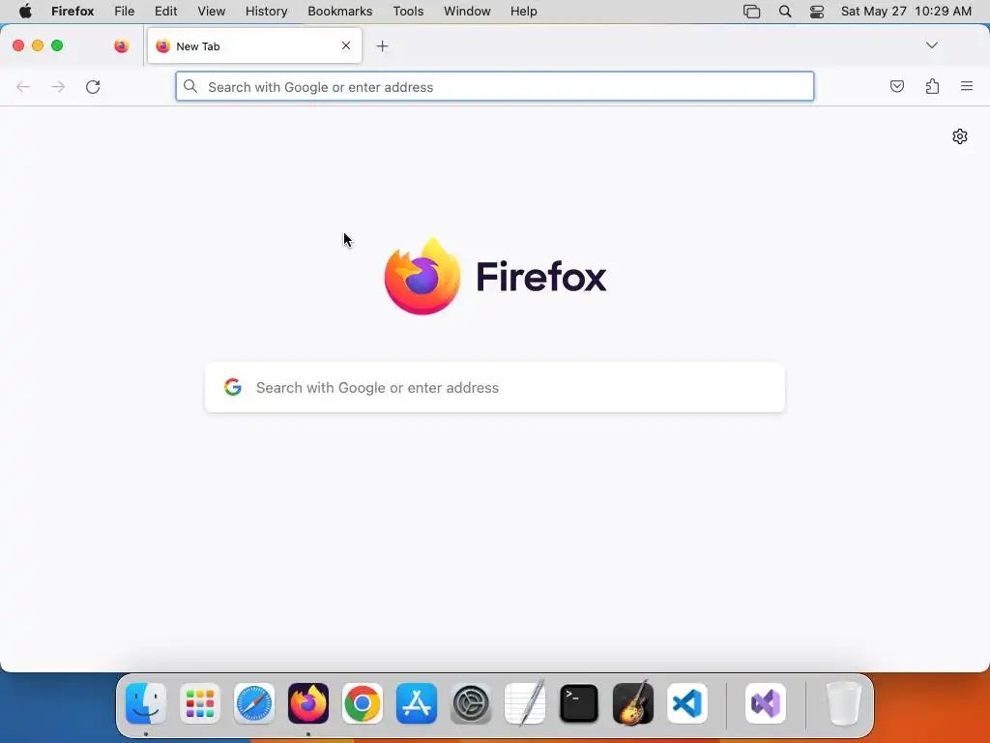Open the View menu
The image size is (990, 743).
click(212, 12)
